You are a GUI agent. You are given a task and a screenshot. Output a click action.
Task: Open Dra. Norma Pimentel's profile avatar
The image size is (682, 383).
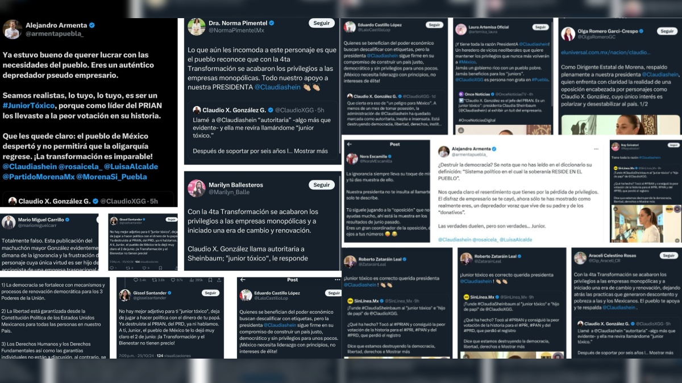[x=197, y=27]
